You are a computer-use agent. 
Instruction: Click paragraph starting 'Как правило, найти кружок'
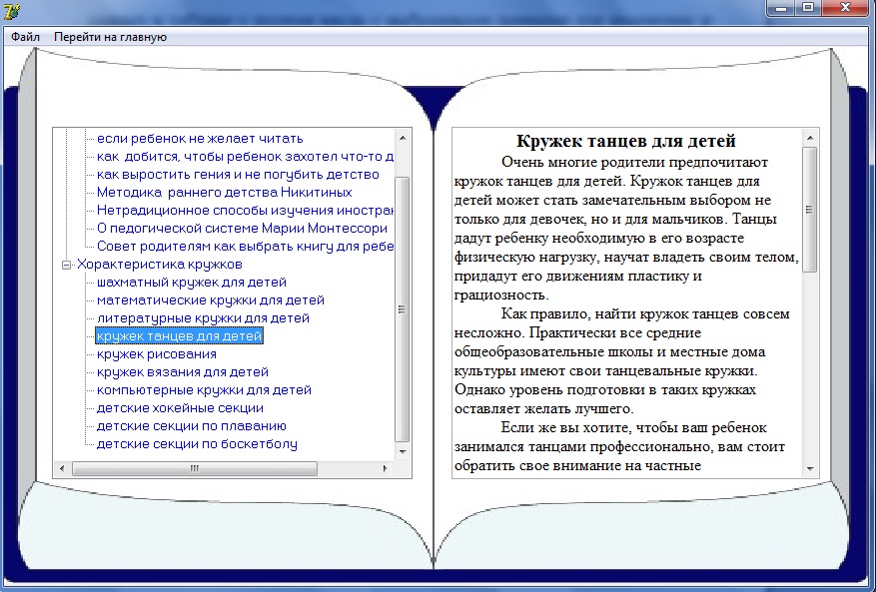622,361
